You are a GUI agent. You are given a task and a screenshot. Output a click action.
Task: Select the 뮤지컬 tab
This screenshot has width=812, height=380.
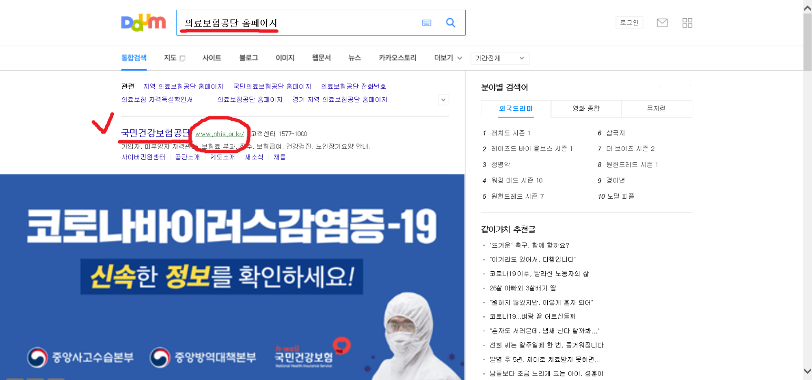(657, 109)
